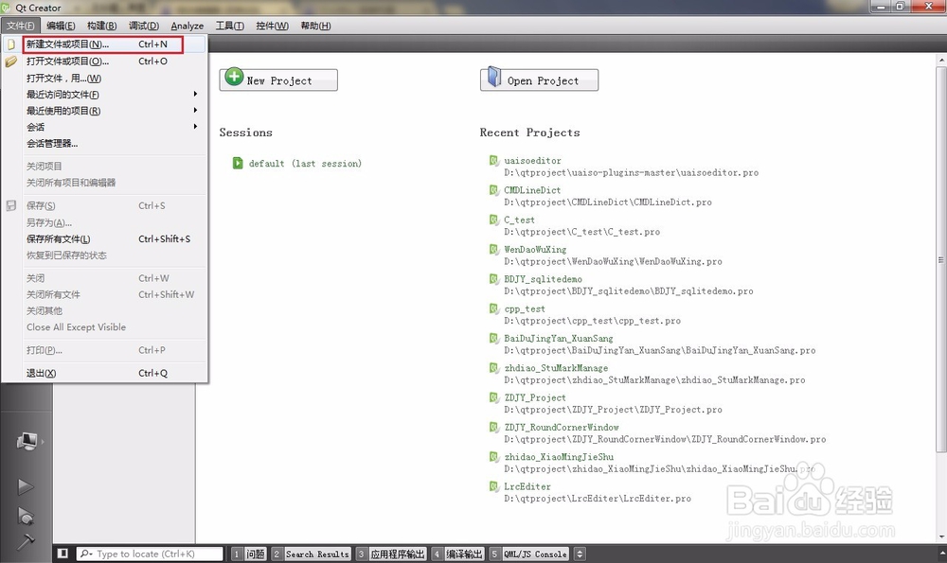Click the Qt icon next to cpp_test

[x=494, y=308]
